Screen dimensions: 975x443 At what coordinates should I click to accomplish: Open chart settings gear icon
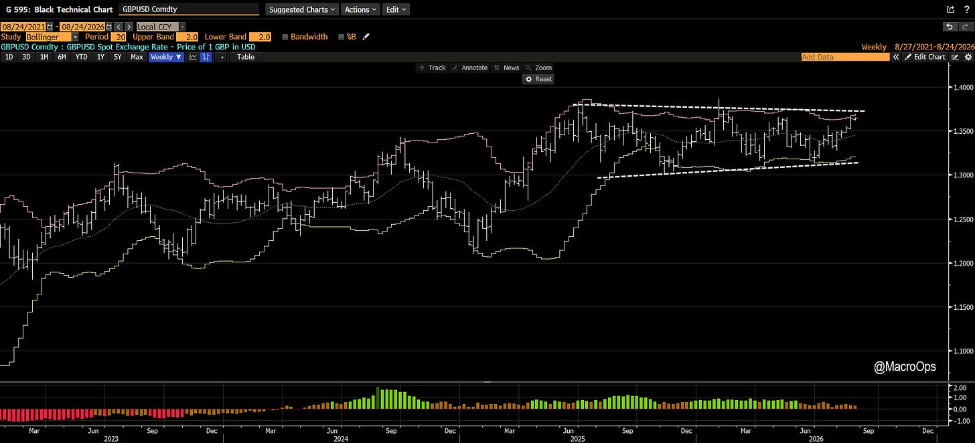(x=968, y=57)
